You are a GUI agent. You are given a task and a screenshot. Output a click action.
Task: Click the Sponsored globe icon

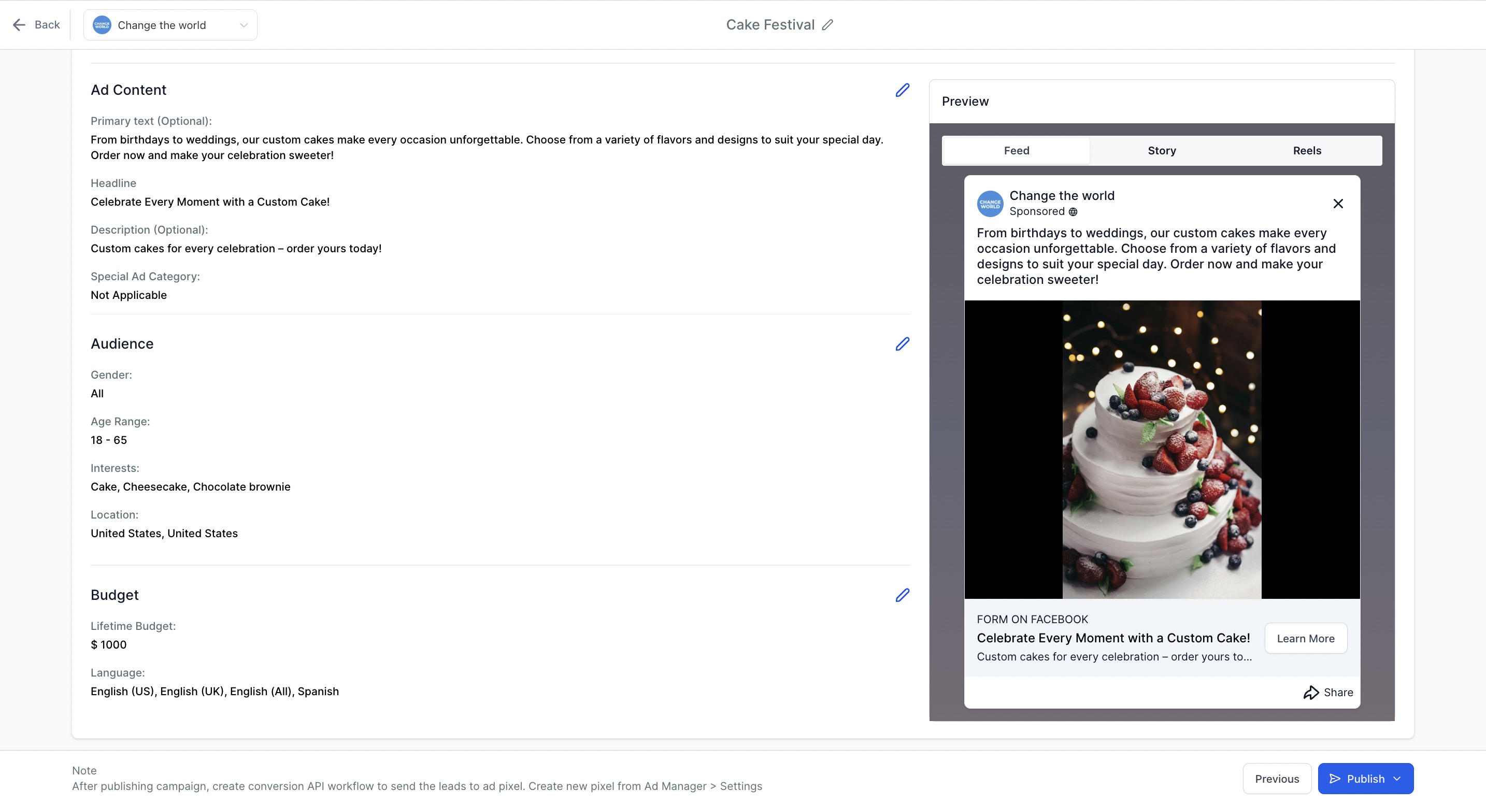click(x=1073, y=212)
